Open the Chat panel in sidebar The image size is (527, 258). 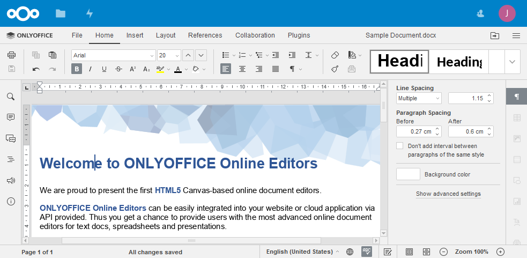pyautogui.click(x=11, y=138)
